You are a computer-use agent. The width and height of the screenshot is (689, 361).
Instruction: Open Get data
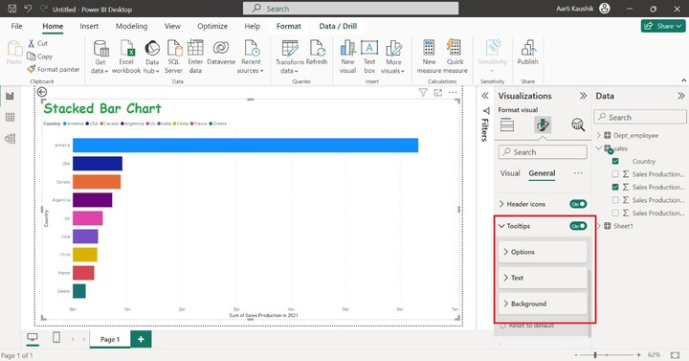(100, 56)
